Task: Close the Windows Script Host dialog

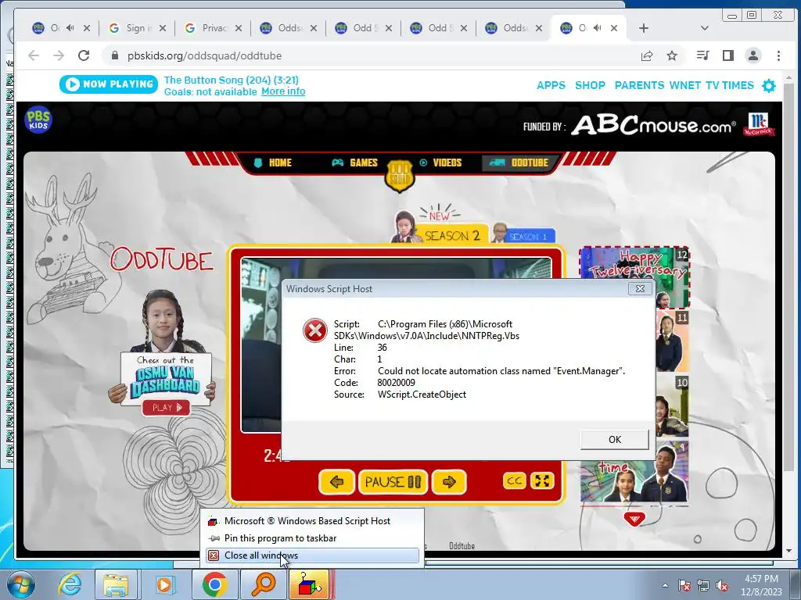Action: coord(640,289)
